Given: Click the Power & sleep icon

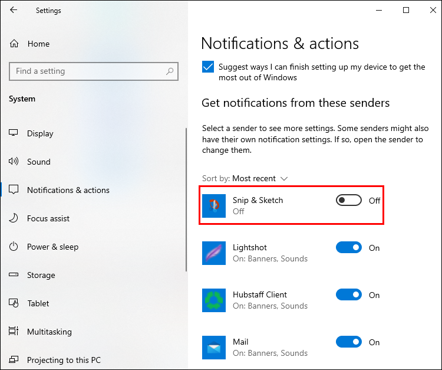Looking at the screenshot, I should pyautogui.click(x=14, y=247).
